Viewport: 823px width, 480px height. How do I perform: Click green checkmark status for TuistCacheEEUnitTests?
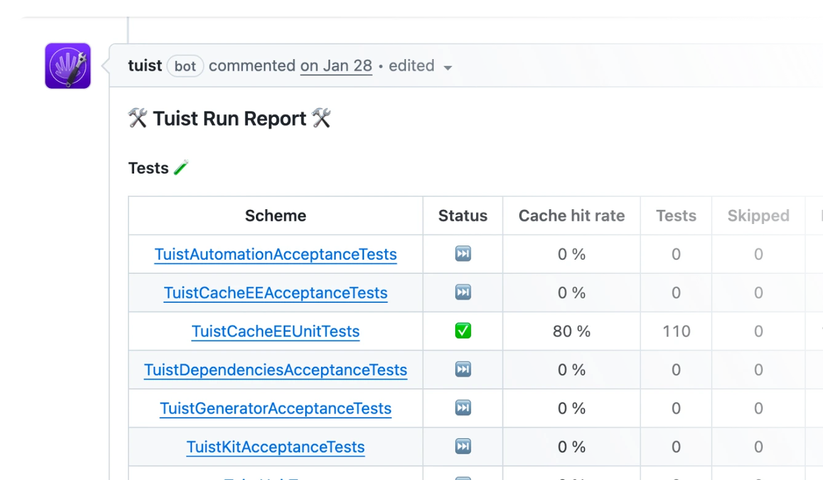click(462, 330)
